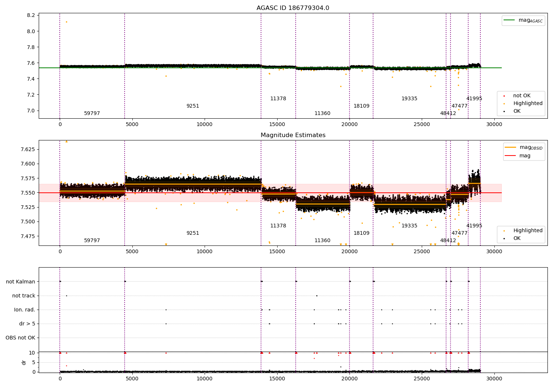Click the orange mag OBSID legend line
Viewport: 553px width, 387px height.
[x=511, y=147]
